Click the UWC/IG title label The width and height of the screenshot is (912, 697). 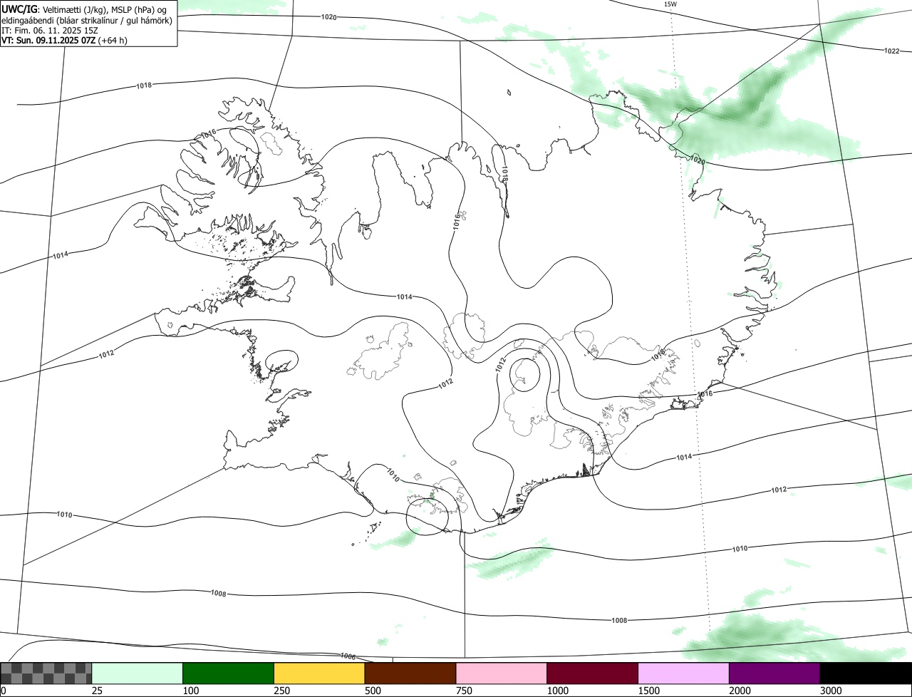point(19,9)
